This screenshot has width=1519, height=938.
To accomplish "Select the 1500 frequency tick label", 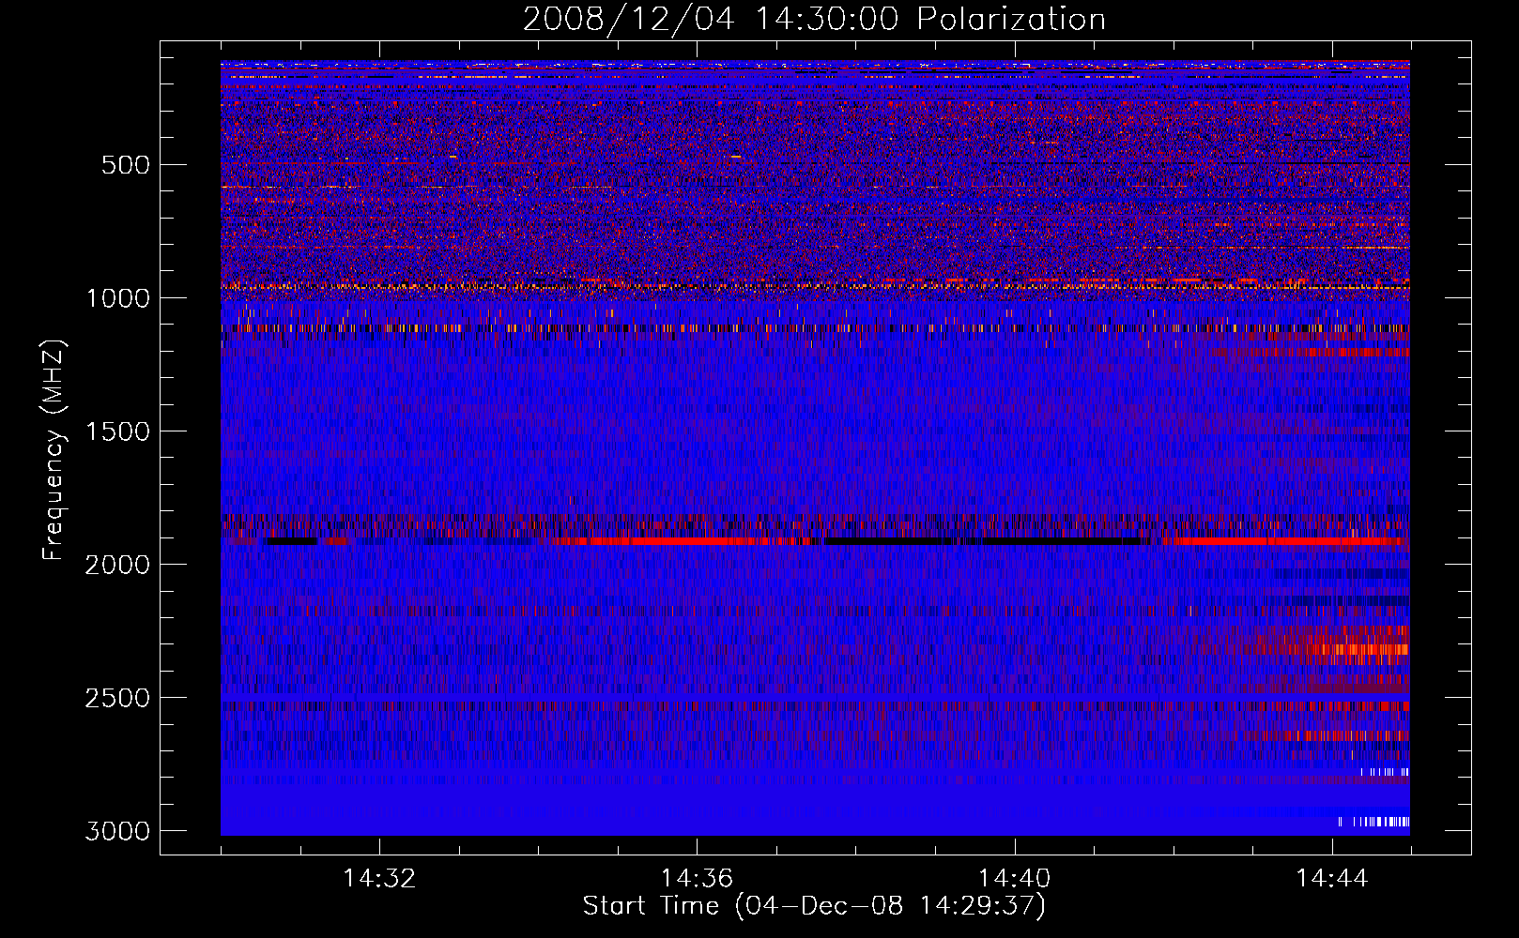I will [x=117, y=431].
